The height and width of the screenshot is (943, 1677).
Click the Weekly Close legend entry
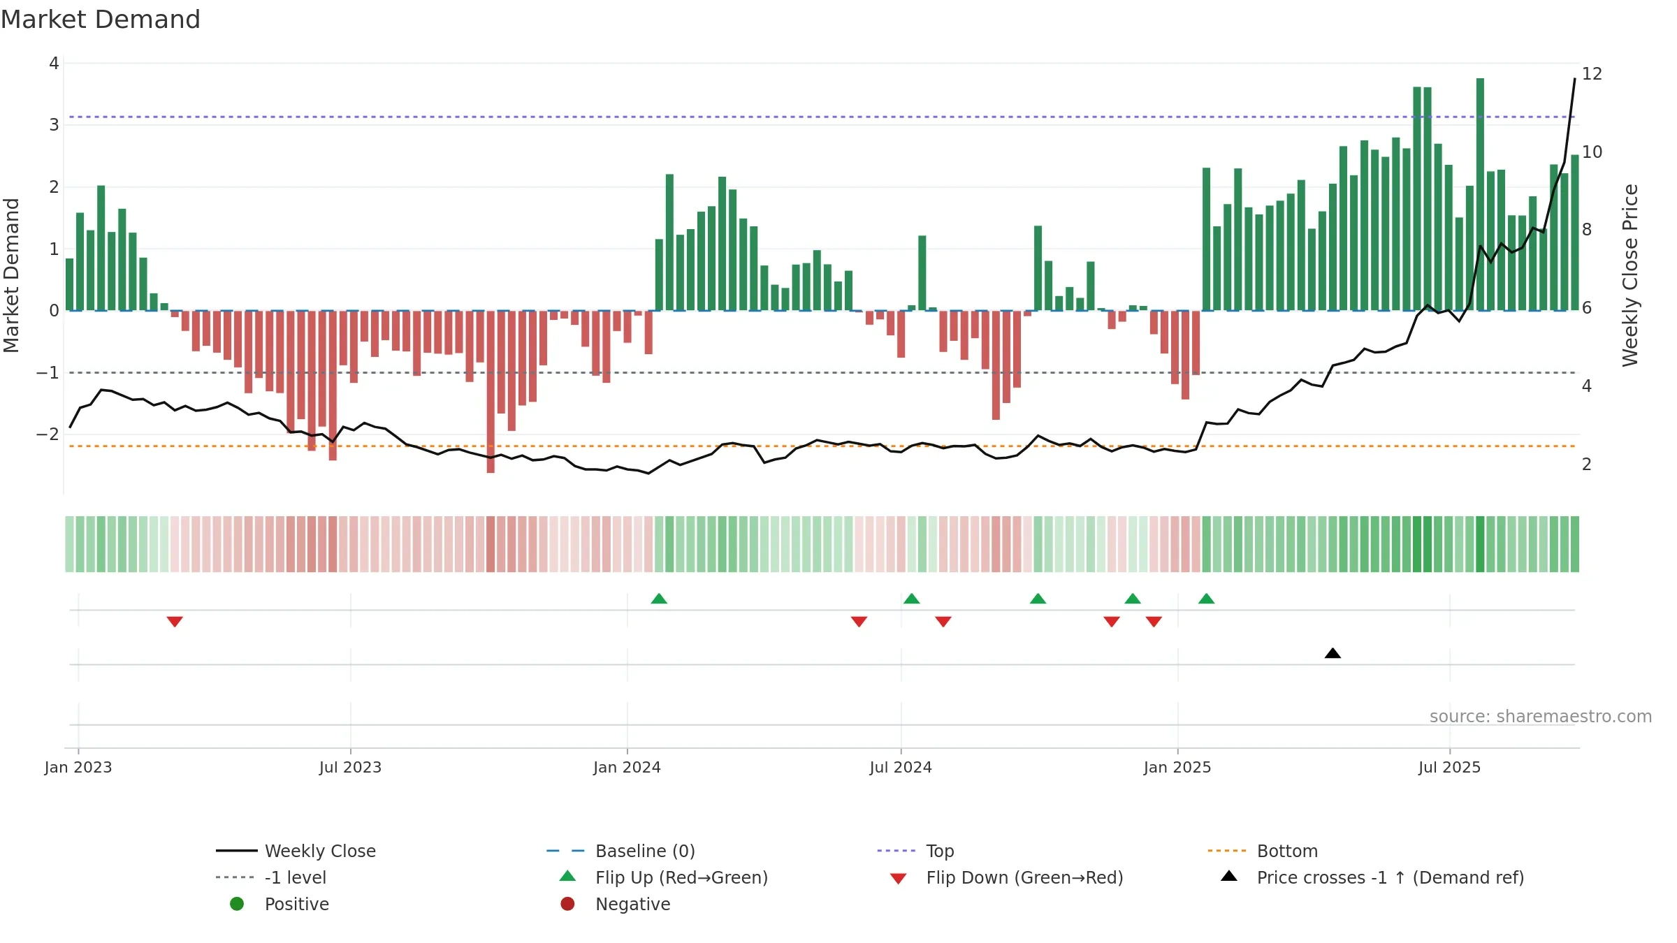(x=296, y=851)
